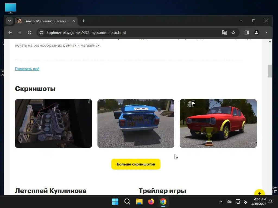Open a new browser tab

pos(83,21)
